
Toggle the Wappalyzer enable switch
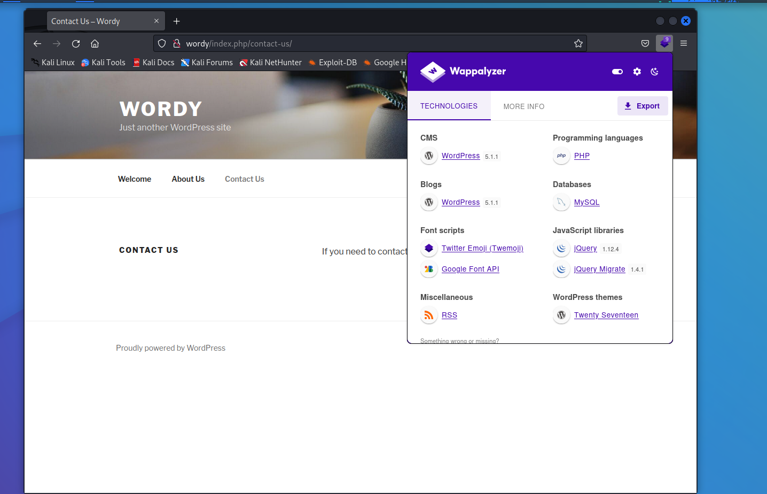[x=617, y=72]
